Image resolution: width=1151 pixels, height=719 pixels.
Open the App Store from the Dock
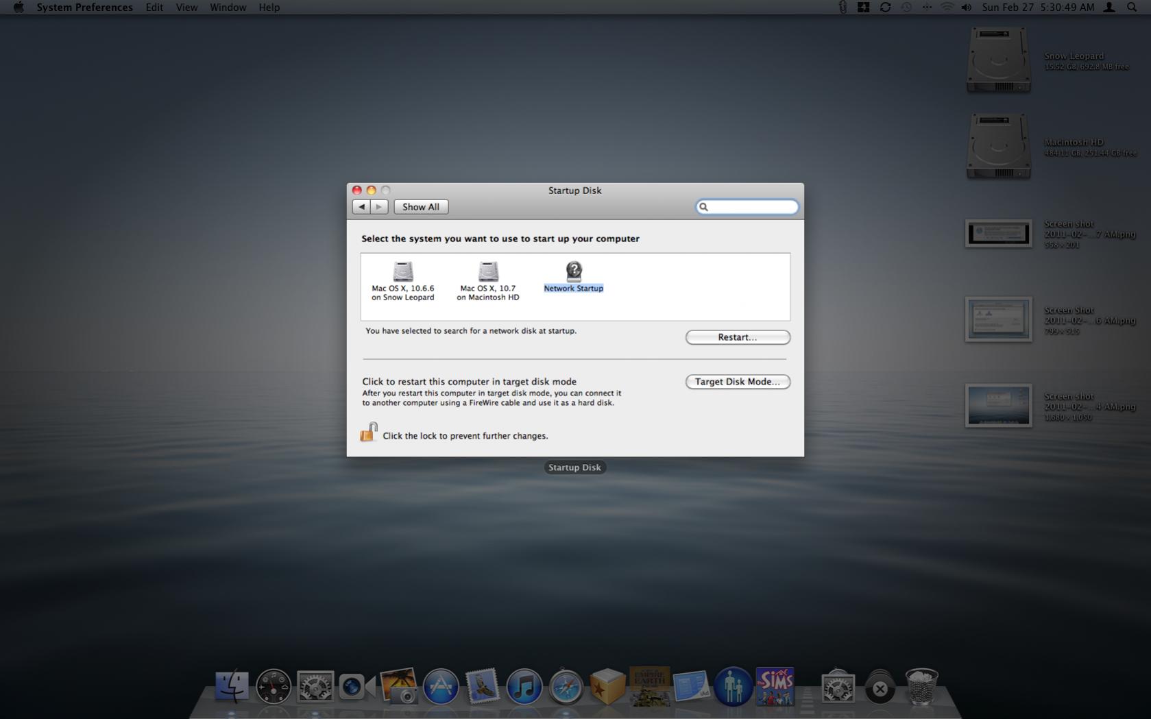441,686
